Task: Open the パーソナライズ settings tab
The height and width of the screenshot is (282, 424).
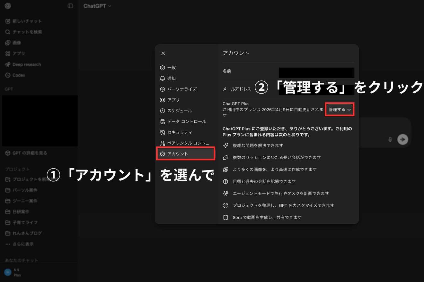Action: tap(186, 89)
